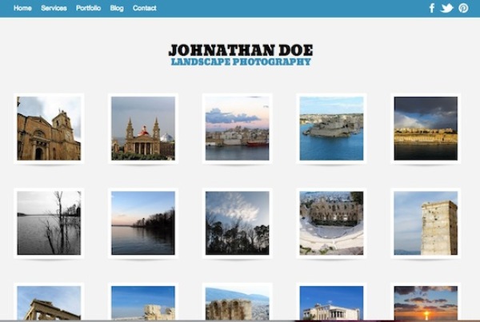Select the ancient amphitheater ruins photo
The width and height of the screenshot is (480, 322).
click(x=331, y=223)
